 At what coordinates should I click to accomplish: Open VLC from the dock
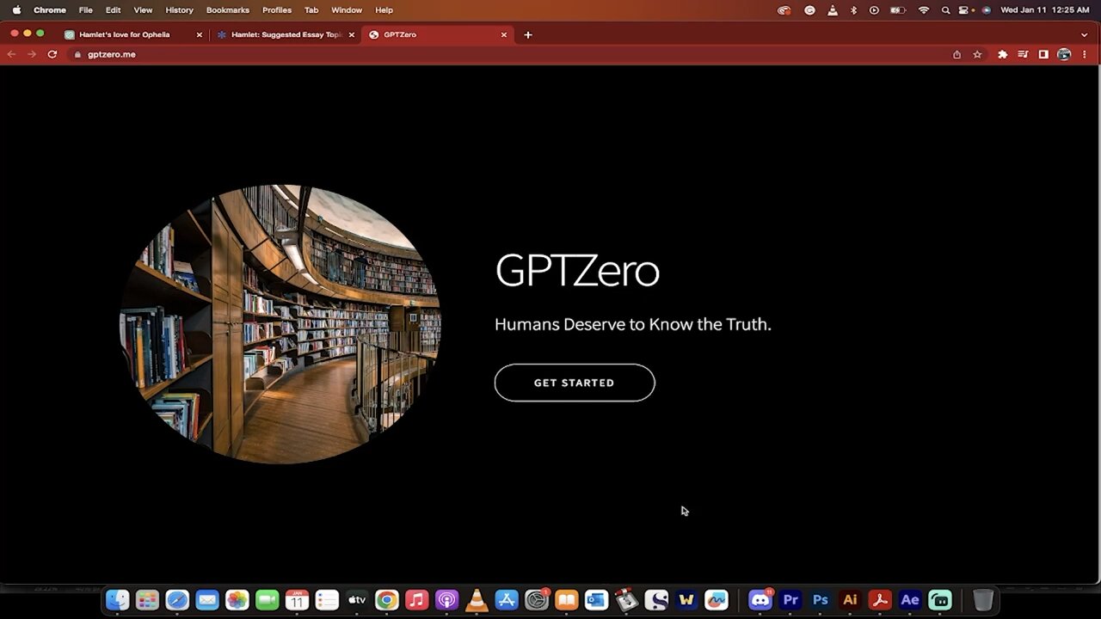[x=477, y=600]
